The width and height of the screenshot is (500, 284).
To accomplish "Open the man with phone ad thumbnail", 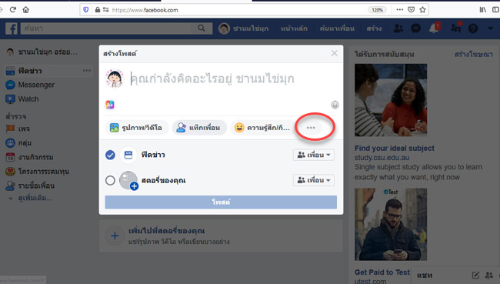I will (391, 224).
